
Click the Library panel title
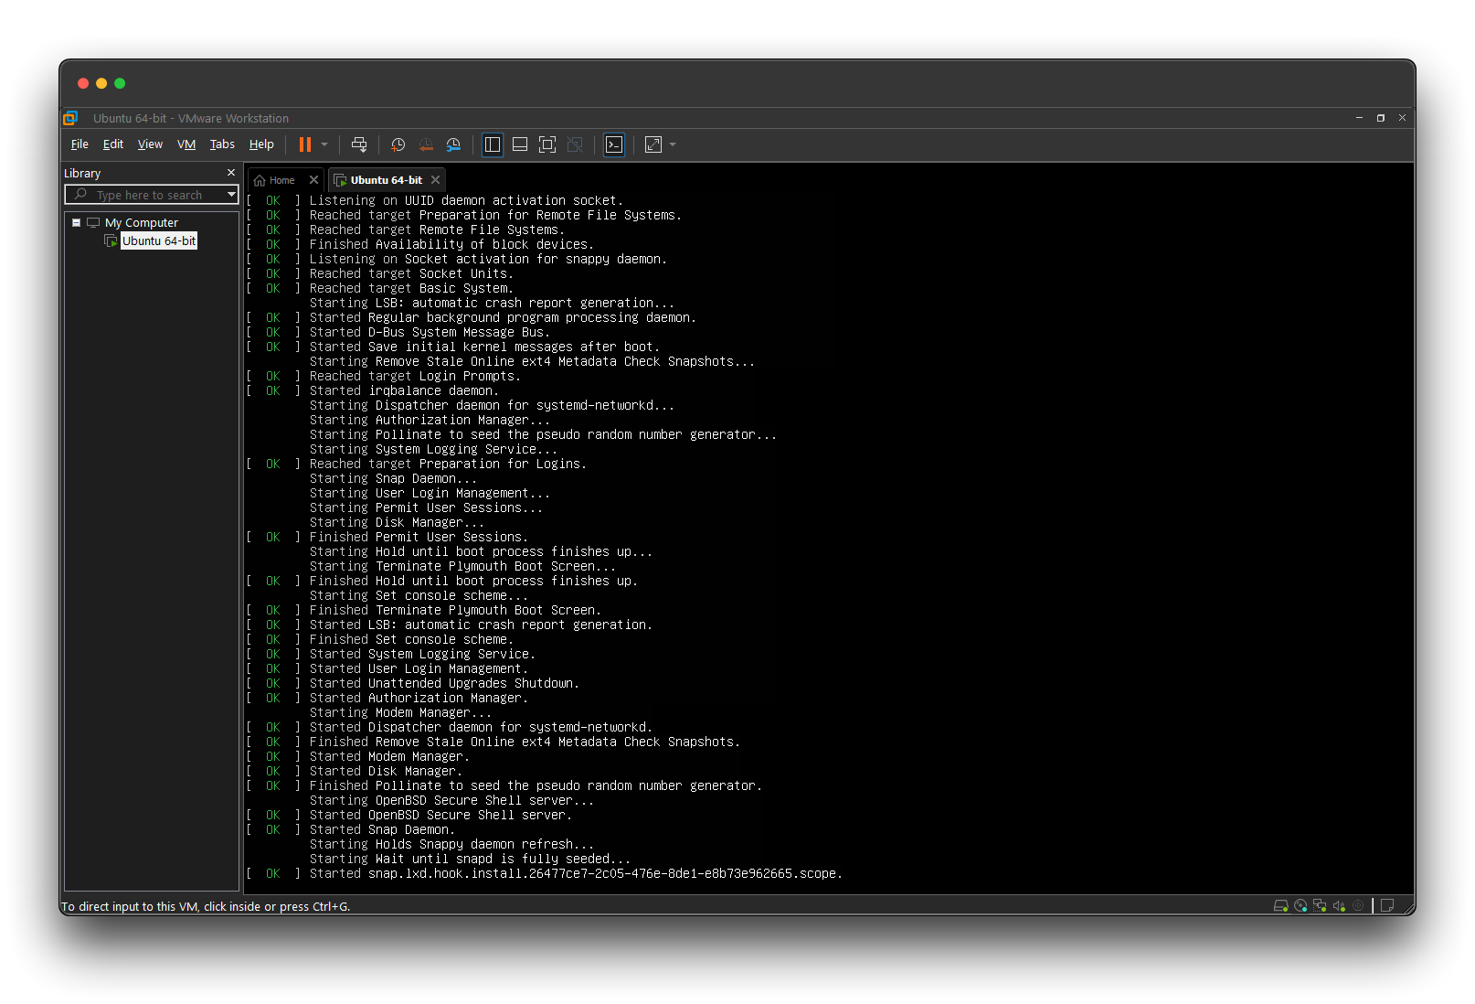(82, 173)
